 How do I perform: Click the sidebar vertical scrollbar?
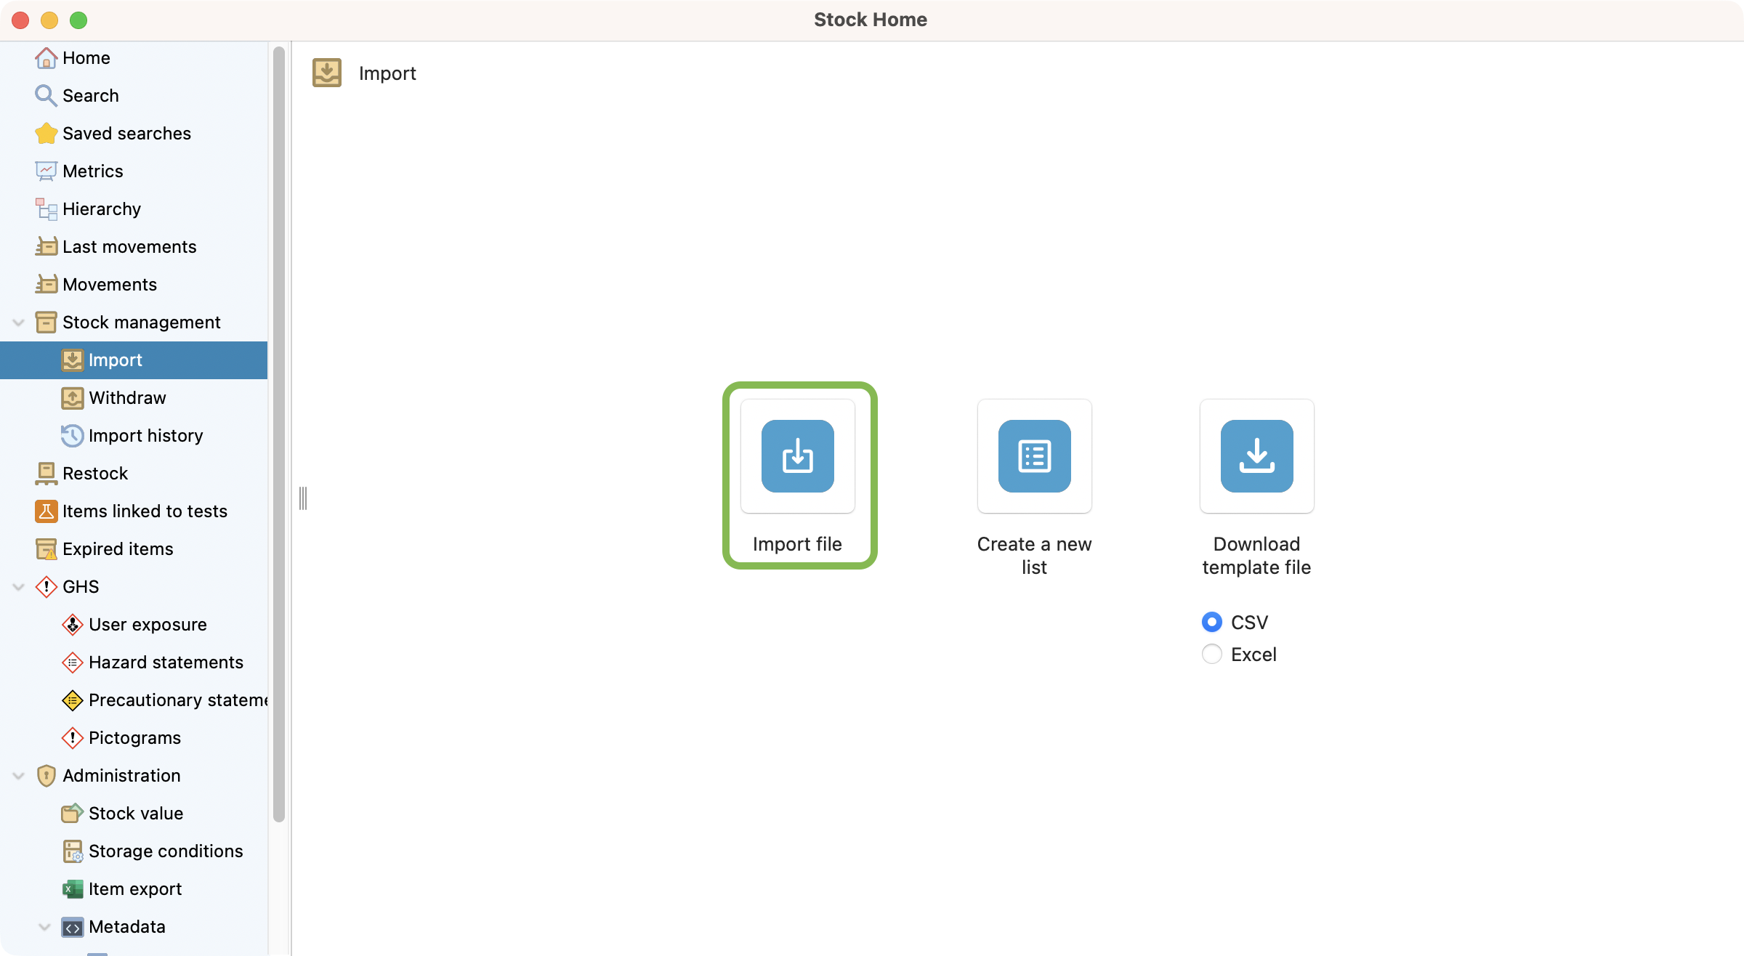point(278,436)
